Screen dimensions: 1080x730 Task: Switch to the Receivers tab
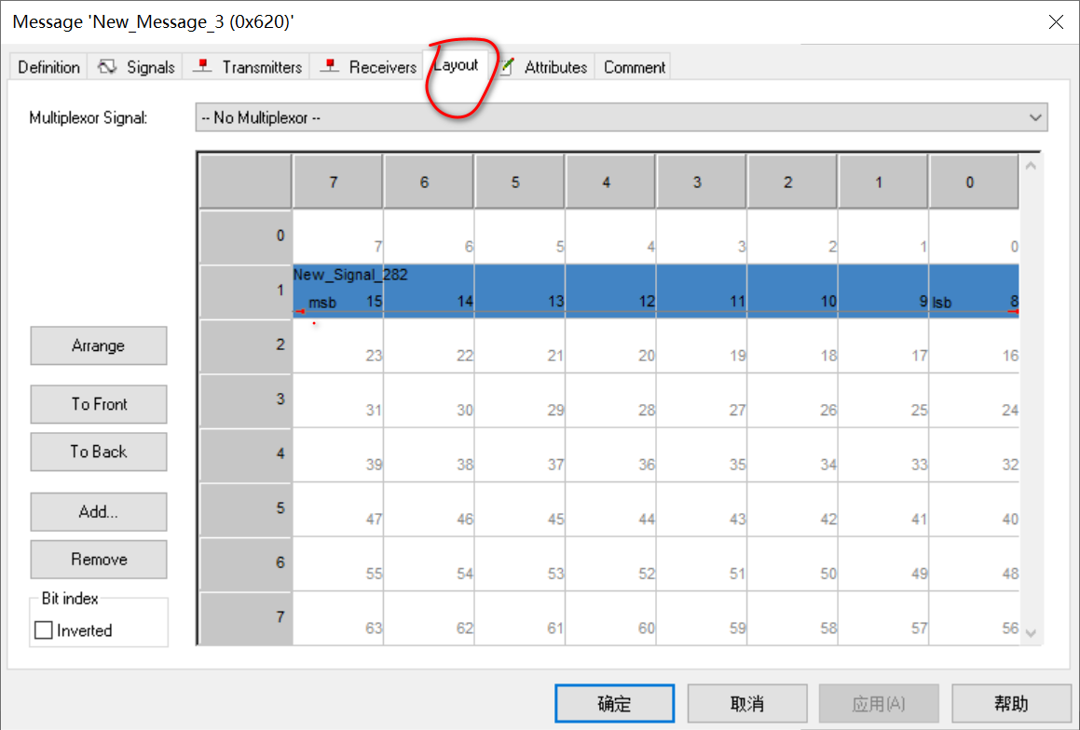(366, 67)
